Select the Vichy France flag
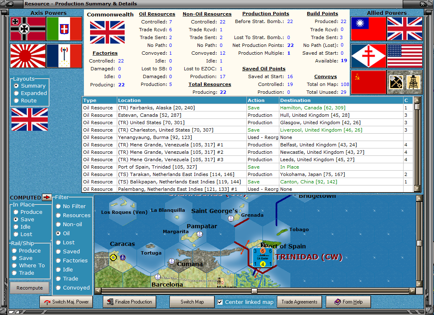The height and width of the screenshot is (315, 434). coord(64,56)
